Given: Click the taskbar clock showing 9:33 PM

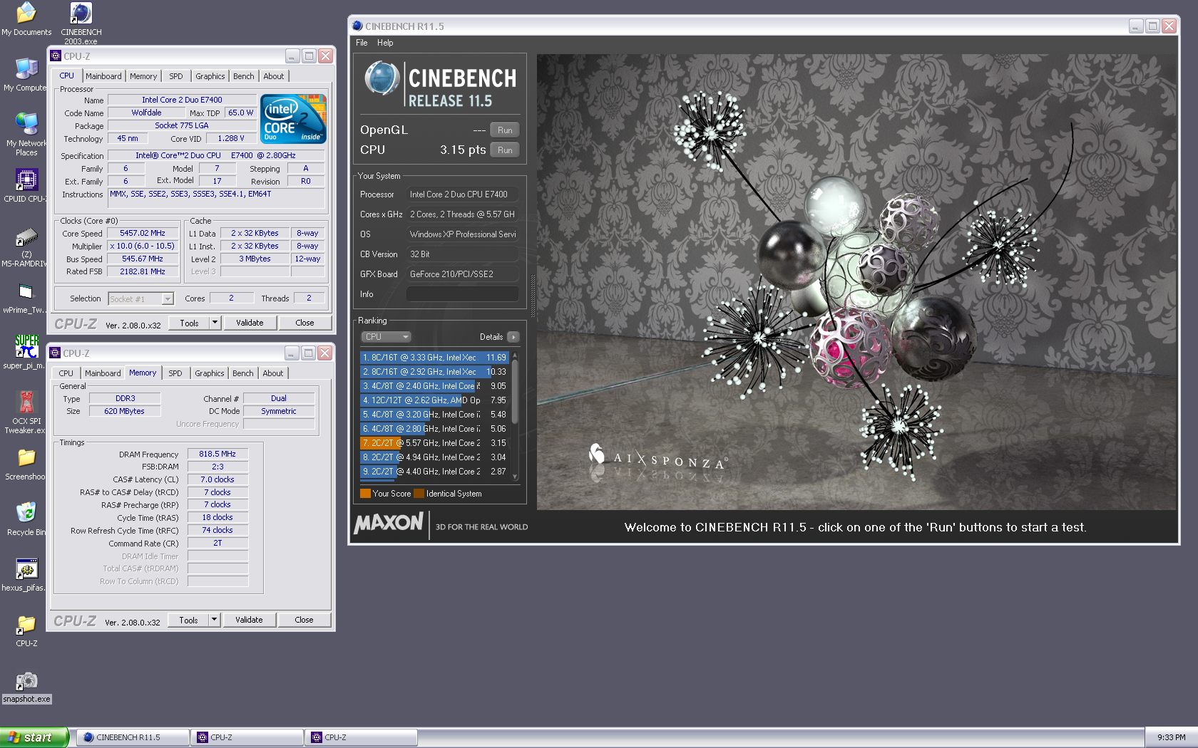Looking at the screenshot, I should [1172, 737].
